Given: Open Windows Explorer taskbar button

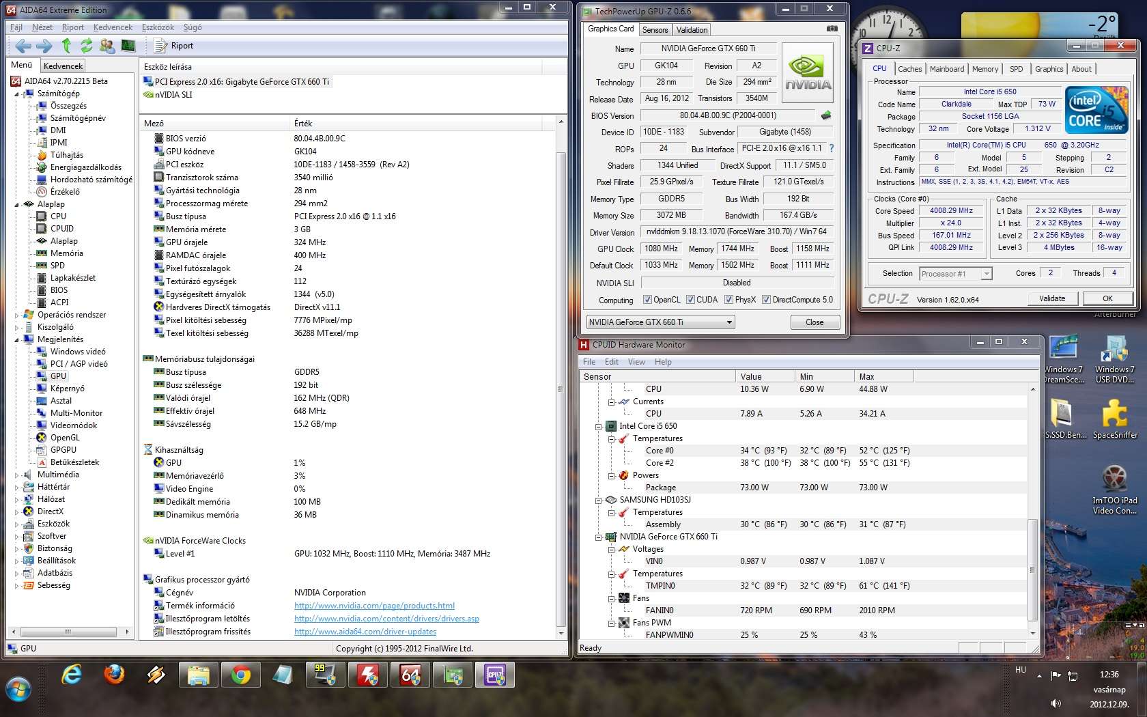Looking at the screenshot, I should [x=199, y=675].
